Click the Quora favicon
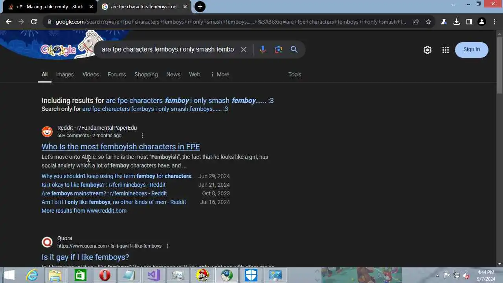The image size is (503, 283). point(47,242)
